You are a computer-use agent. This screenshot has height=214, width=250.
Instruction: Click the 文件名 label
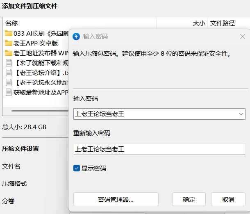(11, 166)
